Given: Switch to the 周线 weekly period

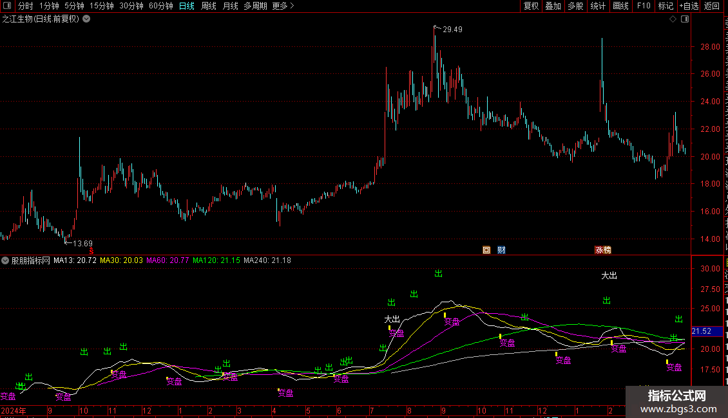Looking at the screenshot, I should pyautogui.click(x=208, y=6).
